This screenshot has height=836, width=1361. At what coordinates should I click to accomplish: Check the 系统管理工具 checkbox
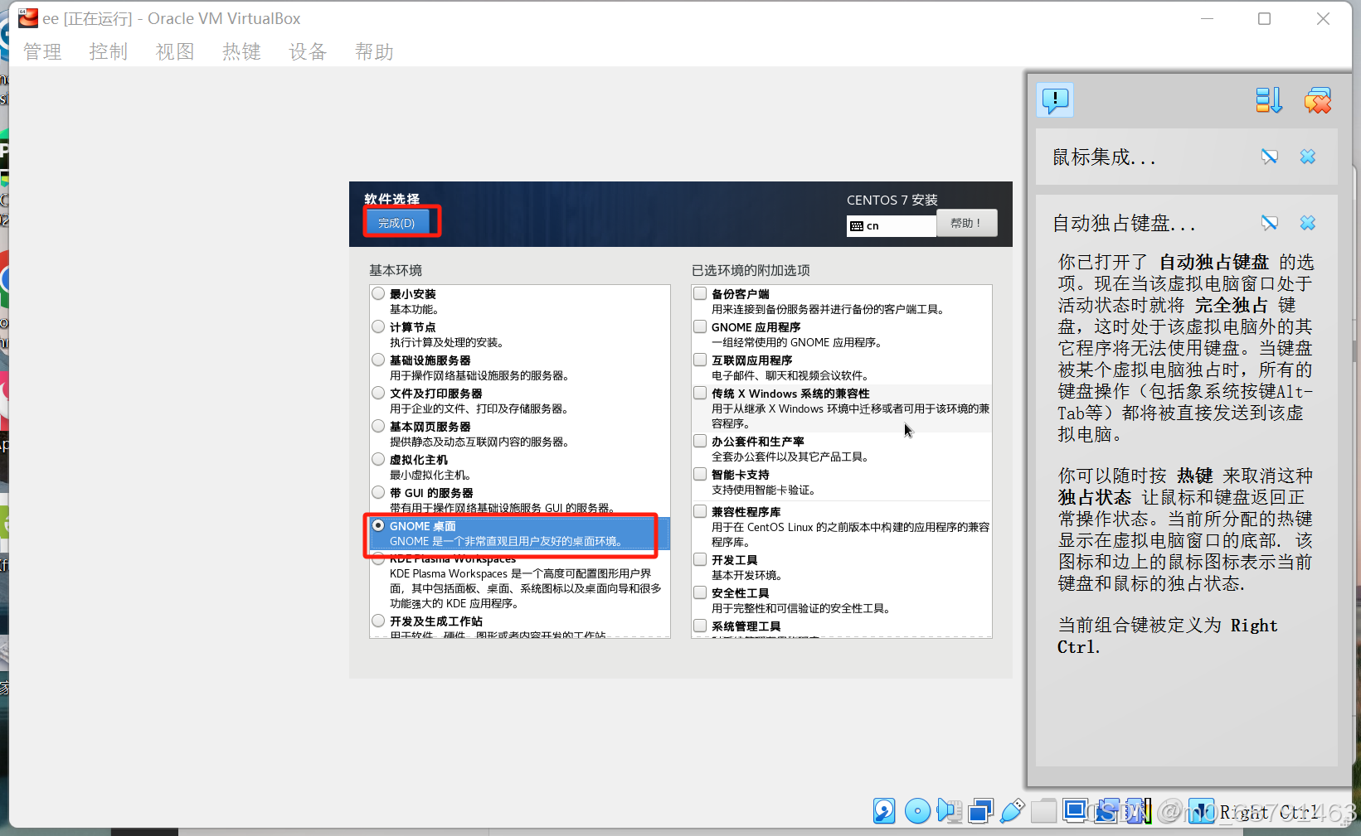click(x=700, y=626)
